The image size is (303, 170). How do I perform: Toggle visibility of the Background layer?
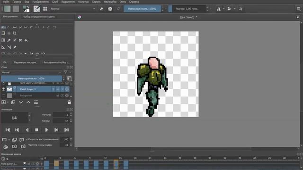point(3,95)
